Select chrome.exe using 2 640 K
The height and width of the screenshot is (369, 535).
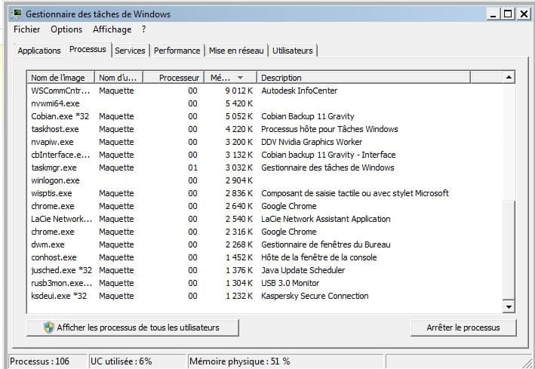(264, 206)
